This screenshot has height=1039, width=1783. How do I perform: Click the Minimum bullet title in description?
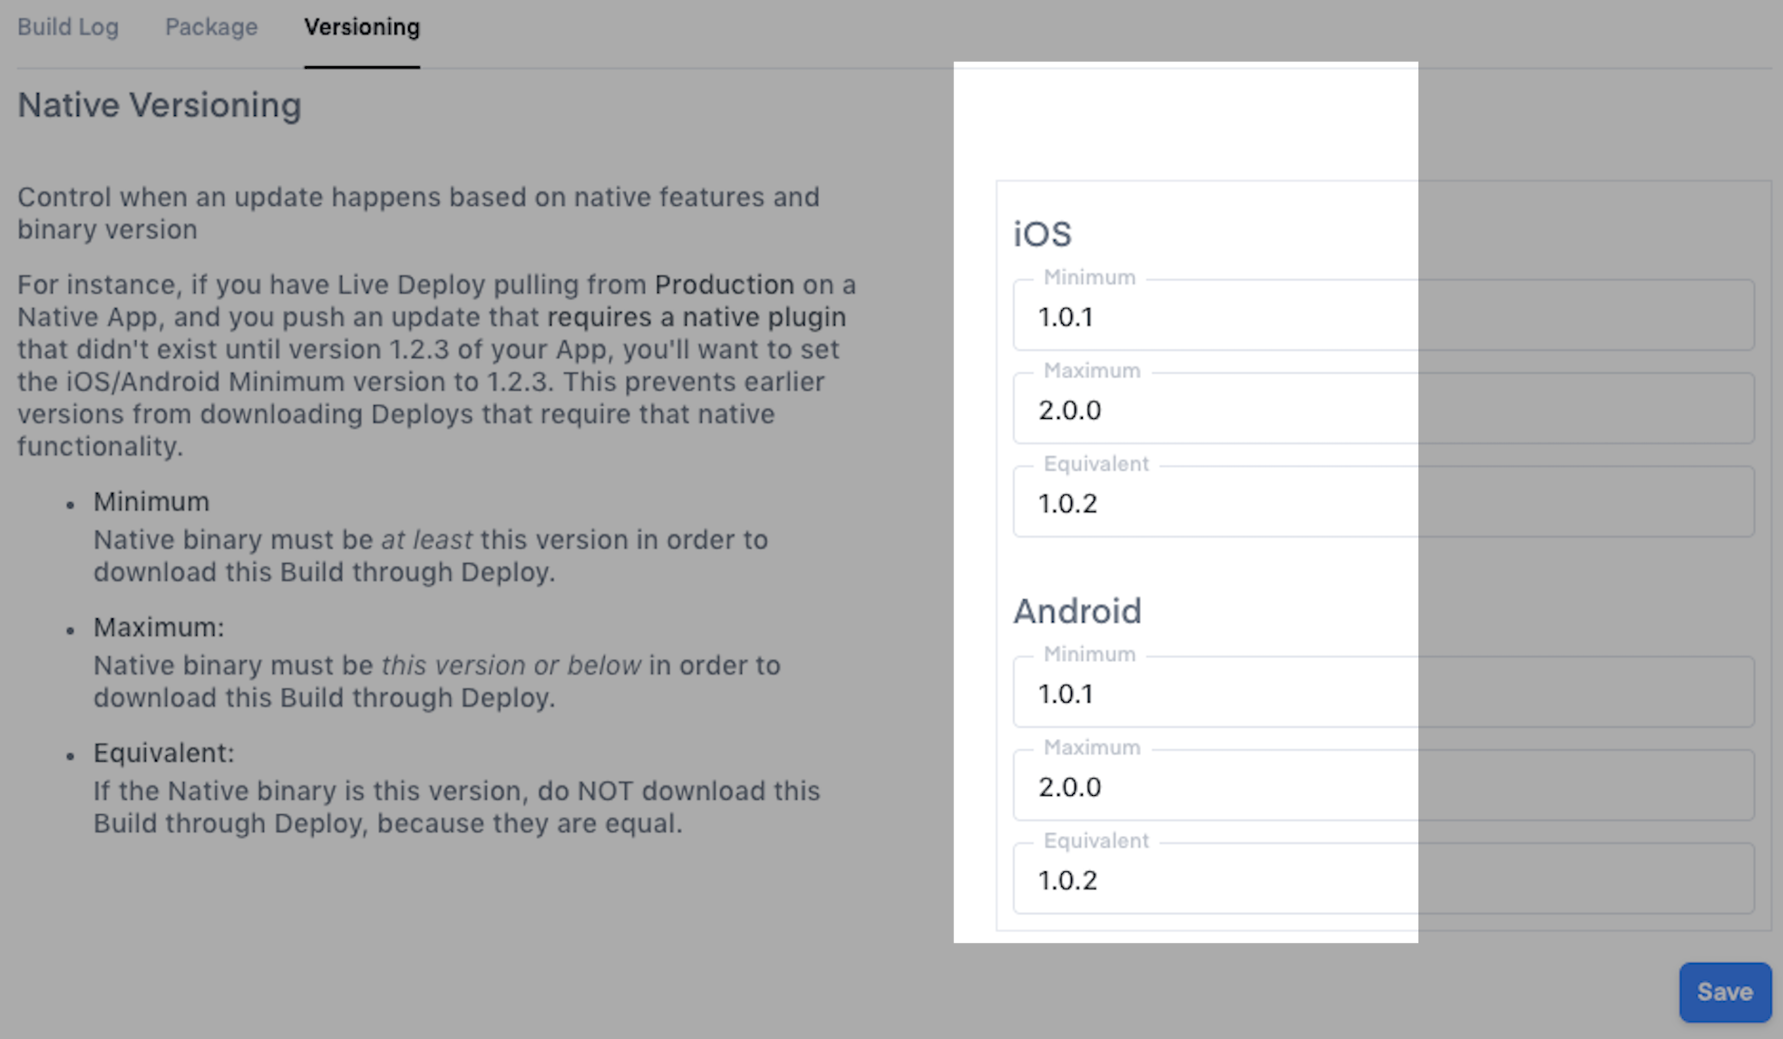click(151, 501)
